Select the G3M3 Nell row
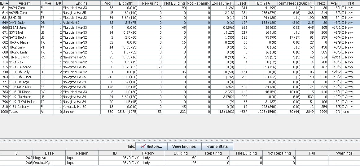This screenshot has width=360, height=166. pos(180,32)
